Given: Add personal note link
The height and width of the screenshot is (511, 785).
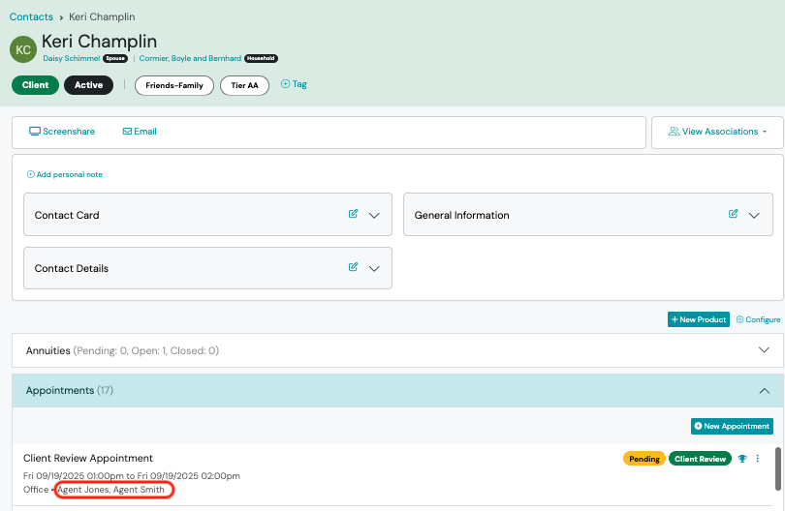Looking at the screenshot, I should coord(65,174).
